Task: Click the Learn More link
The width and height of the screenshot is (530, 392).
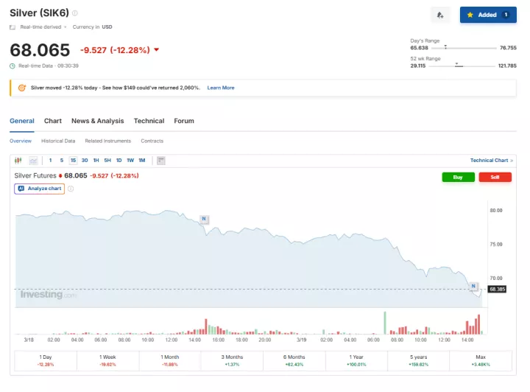Action: 220,88
